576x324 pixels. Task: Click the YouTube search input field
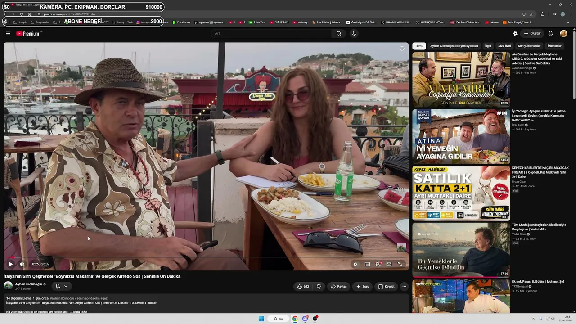click(x=272, y=33)
